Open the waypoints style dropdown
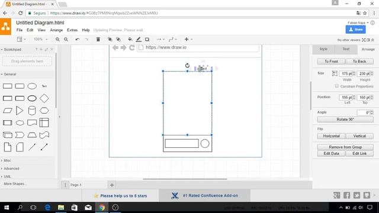 click(x=173, y=40)
